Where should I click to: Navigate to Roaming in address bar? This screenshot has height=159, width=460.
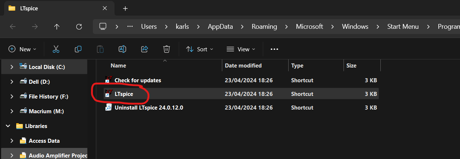pos(264,27)
